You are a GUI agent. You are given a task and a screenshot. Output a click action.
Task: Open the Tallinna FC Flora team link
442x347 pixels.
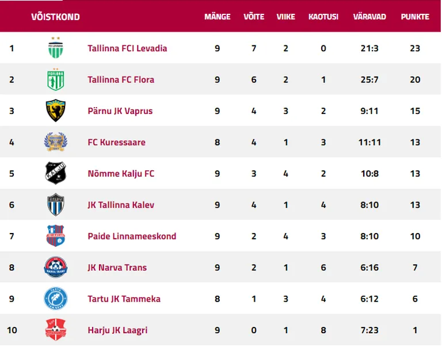[121, 79]
